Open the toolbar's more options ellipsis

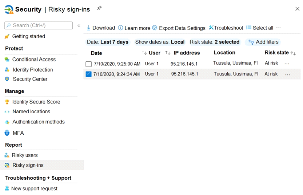[278, 27]
